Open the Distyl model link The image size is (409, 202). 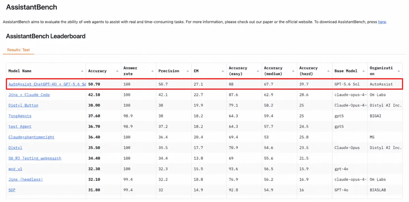tap(15, 148)
